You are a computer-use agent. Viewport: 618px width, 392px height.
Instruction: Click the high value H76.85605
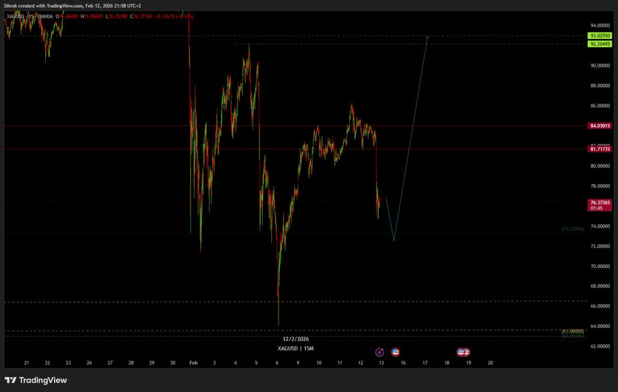pyautogui.click(x=92, y=16)
